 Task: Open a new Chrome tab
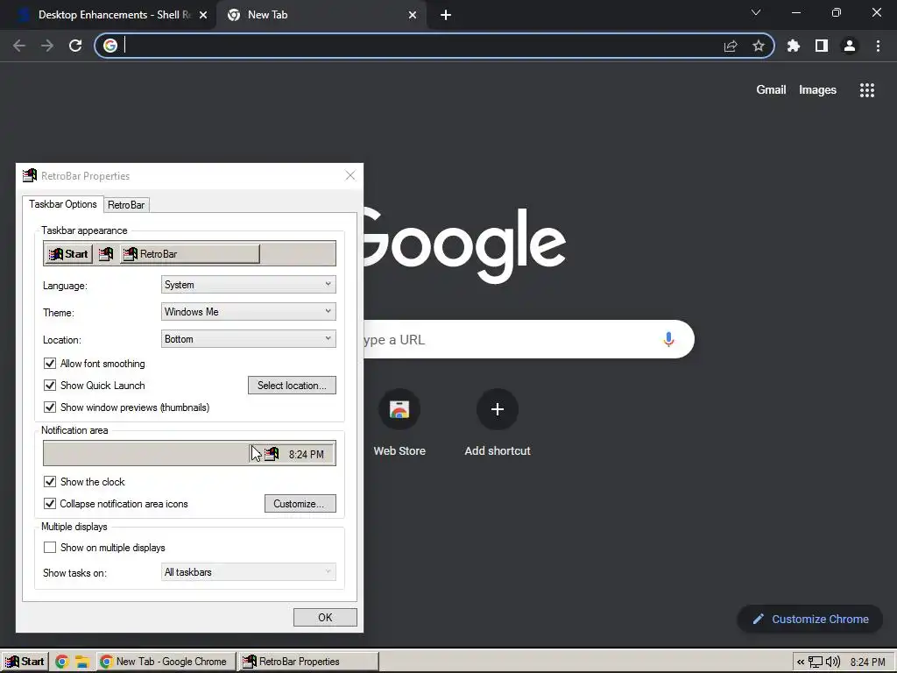pyautogui.click(x=446, y=15)
